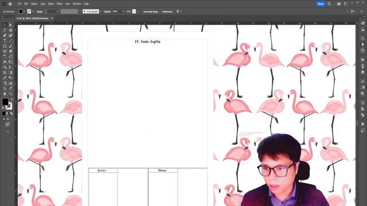Select the Magic Wand tool

click(x=5, y=30)
